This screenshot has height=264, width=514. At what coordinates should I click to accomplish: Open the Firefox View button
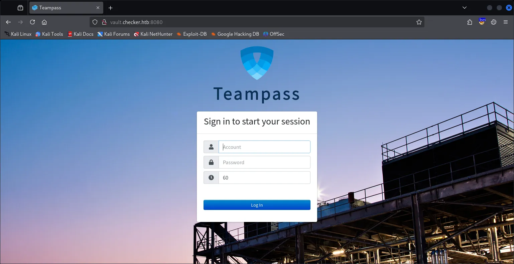point(20,8)
